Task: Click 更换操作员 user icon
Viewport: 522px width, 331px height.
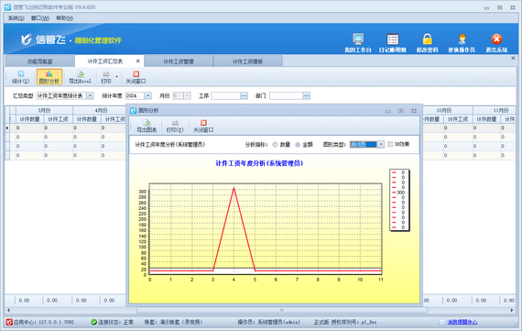Action: coord(462,39)
